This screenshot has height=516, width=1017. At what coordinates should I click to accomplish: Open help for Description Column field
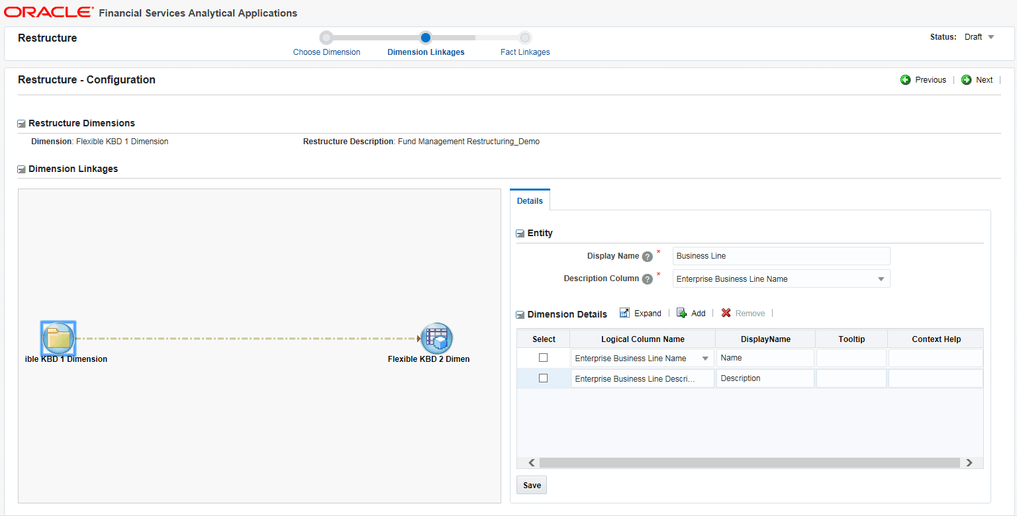coord(648,279)
